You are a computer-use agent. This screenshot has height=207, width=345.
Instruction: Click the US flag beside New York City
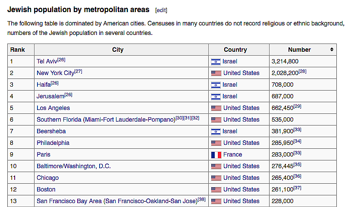coord(216,73)
